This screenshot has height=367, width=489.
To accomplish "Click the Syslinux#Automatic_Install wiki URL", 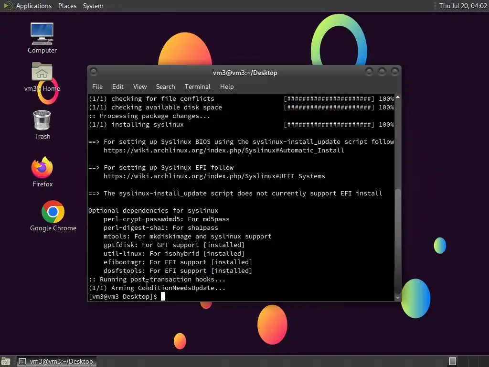I will coord(223,151).
